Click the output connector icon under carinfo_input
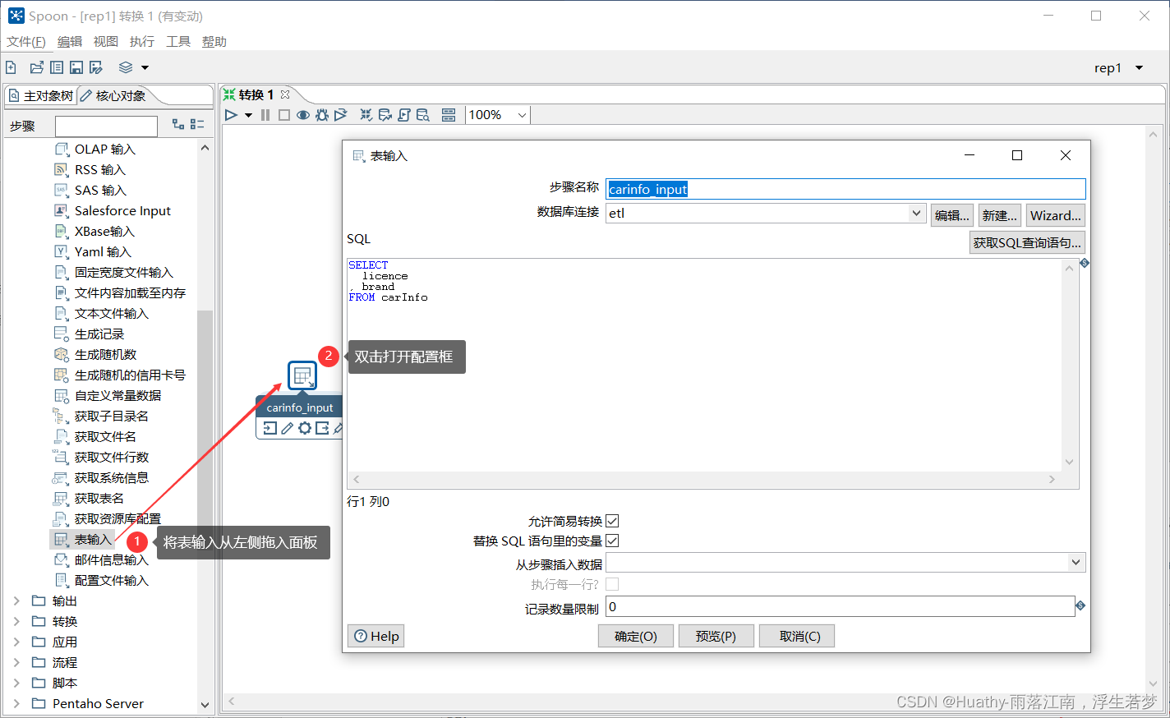This screenshot has width=1170, height=718. 322,428
